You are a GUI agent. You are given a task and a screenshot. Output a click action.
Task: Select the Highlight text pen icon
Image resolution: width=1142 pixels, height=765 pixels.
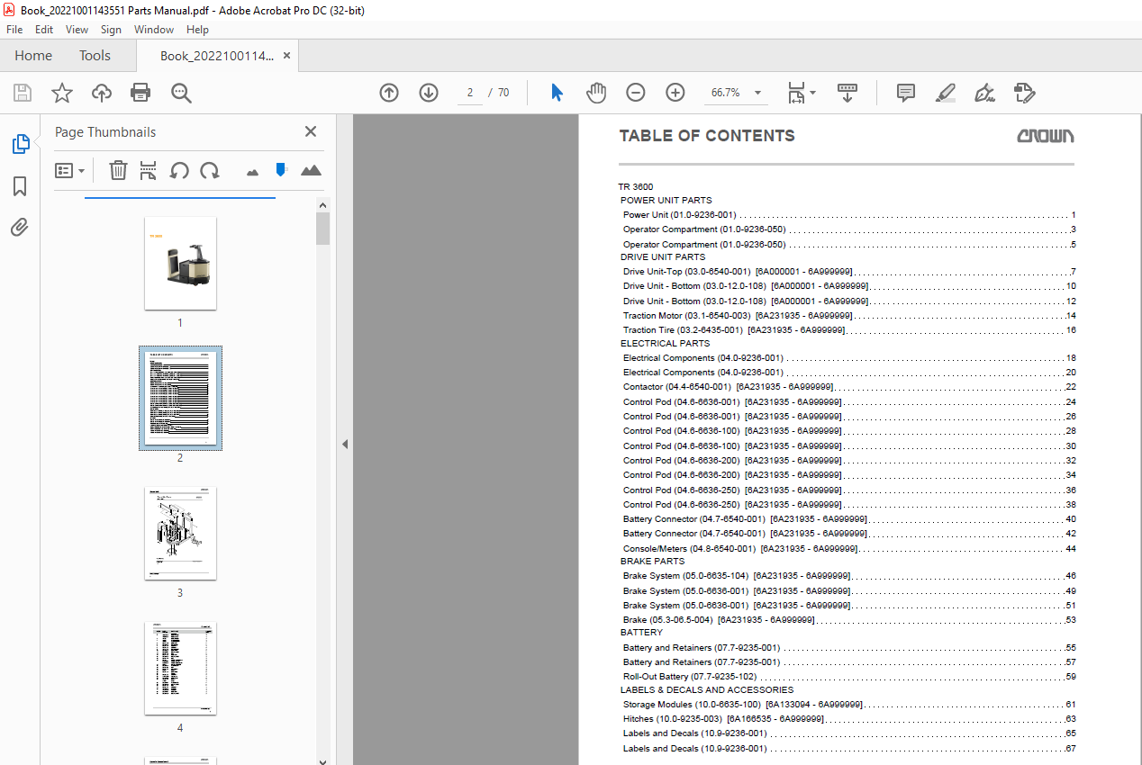945,93
